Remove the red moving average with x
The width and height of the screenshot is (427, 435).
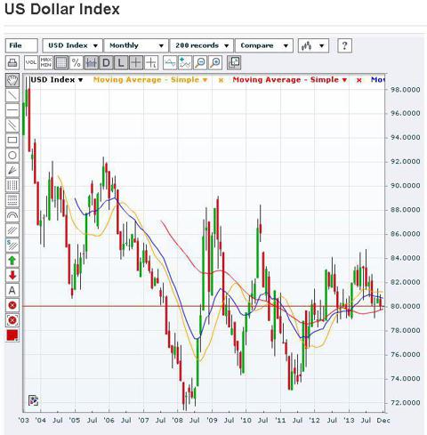[x=359, y=80]
